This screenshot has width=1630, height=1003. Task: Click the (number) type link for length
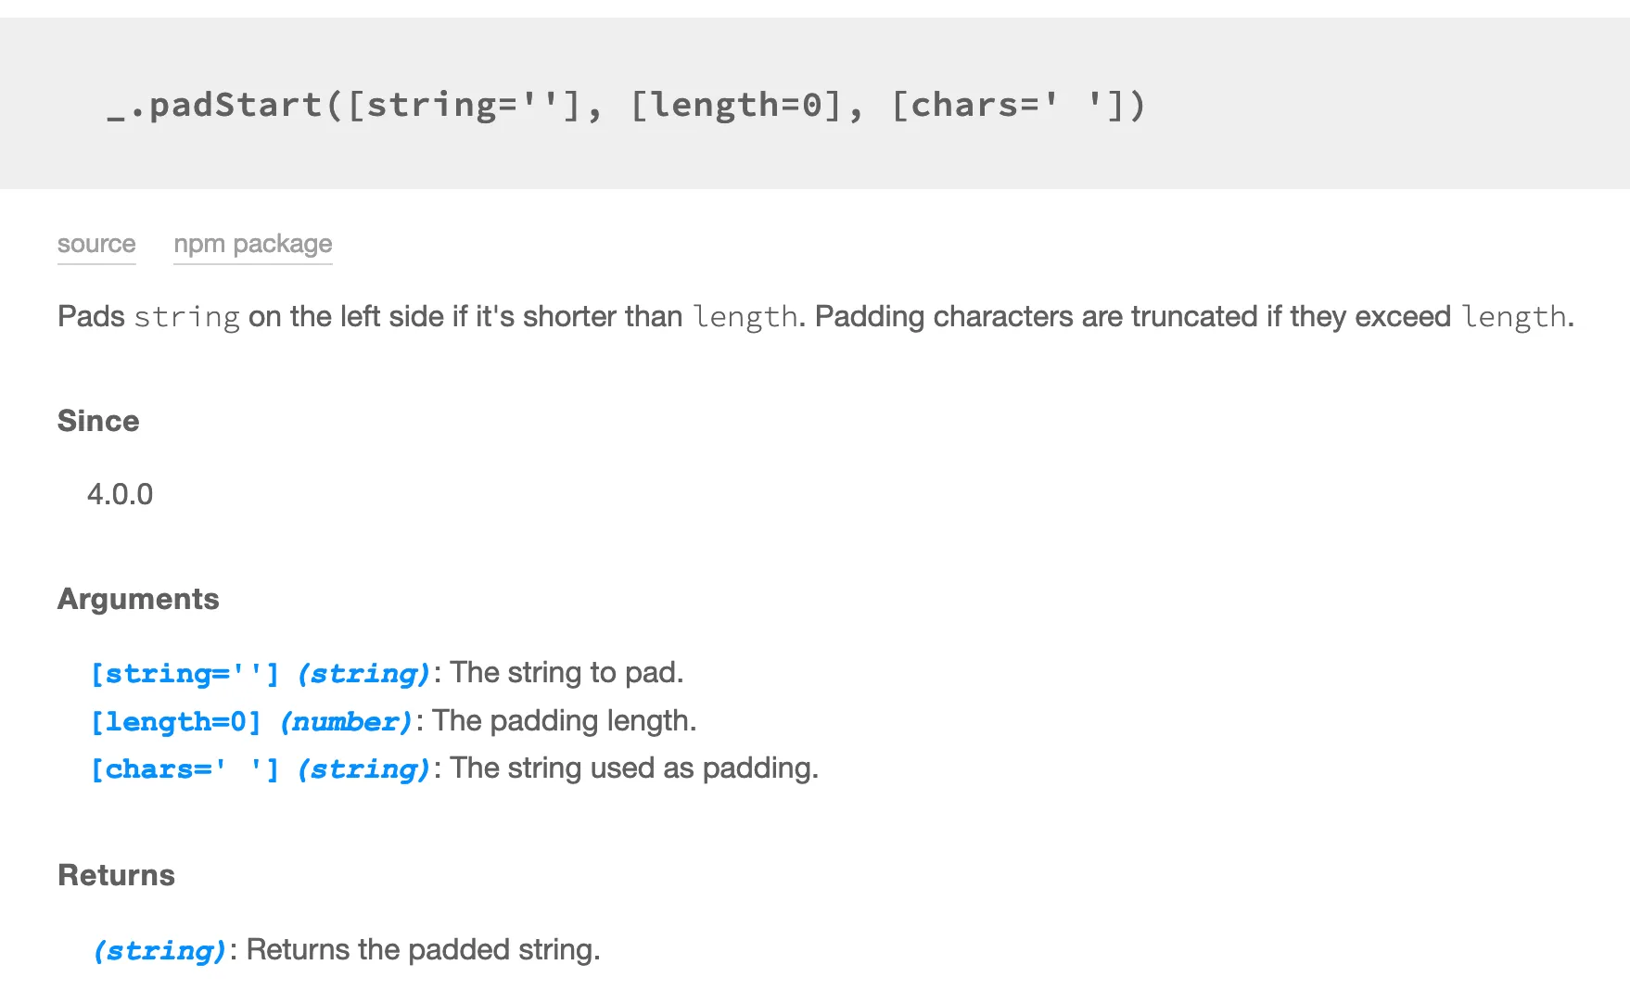(348, 721)
